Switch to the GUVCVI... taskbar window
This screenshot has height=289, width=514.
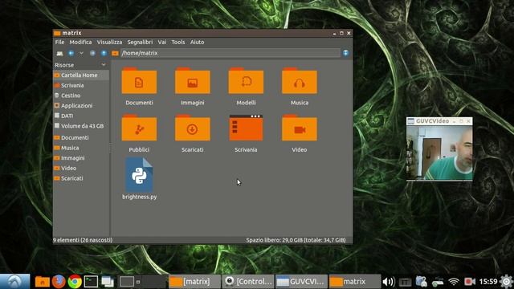pos(301,282)
